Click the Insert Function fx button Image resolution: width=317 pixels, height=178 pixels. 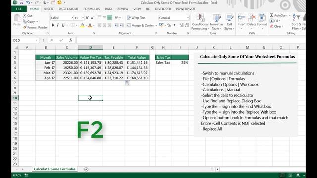pyautogui.click(x=70, y=40)
